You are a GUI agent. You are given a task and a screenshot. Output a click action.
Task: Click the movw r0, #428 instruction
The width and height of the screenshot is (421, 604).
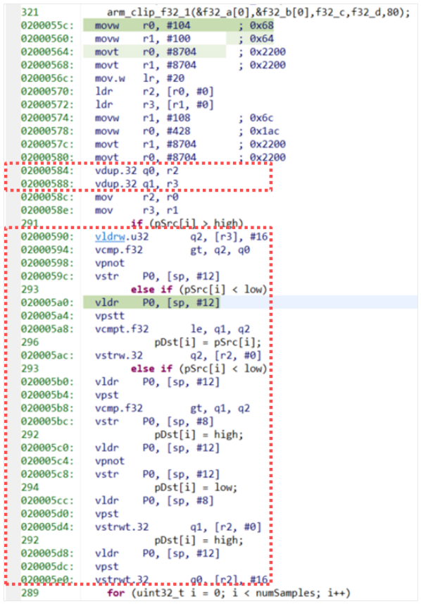click(x=187, y=131)
